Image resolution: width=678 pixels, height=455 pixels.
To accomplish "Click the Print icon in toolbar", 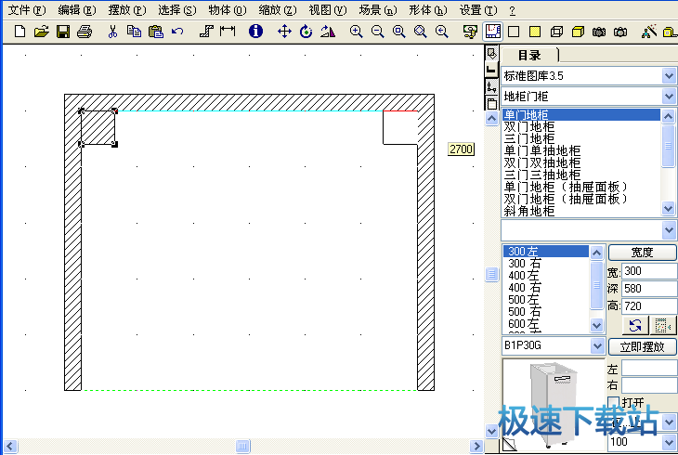I will (85, 32).
